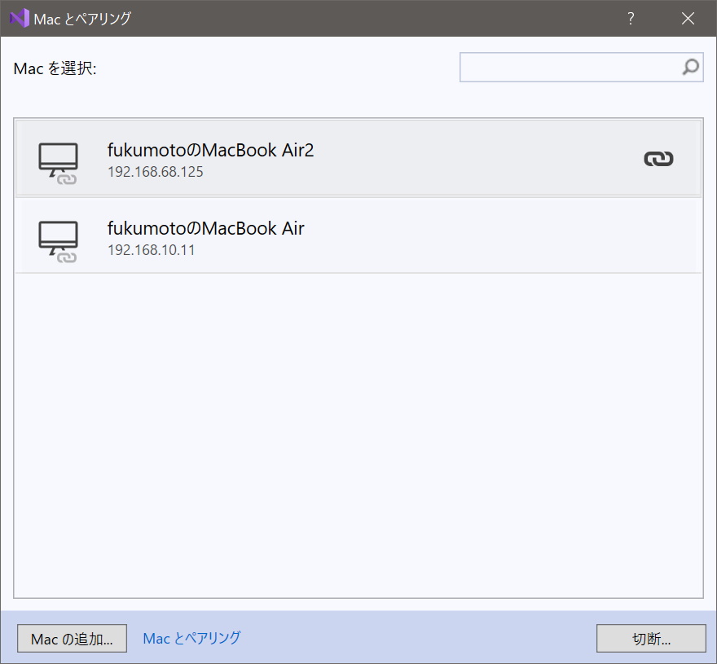Open help with the question mark button
This screenshot has height=664, width=717.
[631, 18]
